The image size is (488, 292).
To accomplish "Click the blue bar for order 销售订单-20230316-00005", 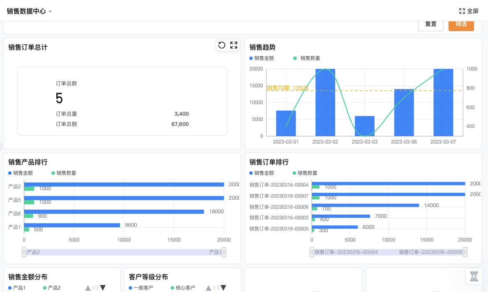I will (x=335, y=227).
